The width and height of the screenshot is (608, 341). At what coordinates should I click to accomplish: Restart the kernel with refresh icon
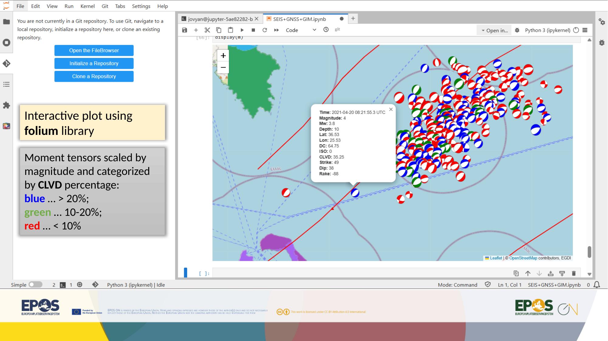[x=264, y=30]
